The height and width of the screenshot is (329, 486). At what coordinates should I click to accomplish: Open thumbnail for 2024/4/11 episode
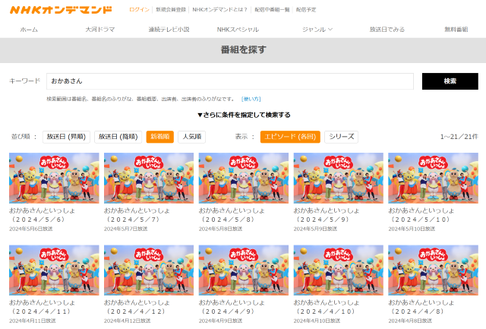[x=54, y=270]
